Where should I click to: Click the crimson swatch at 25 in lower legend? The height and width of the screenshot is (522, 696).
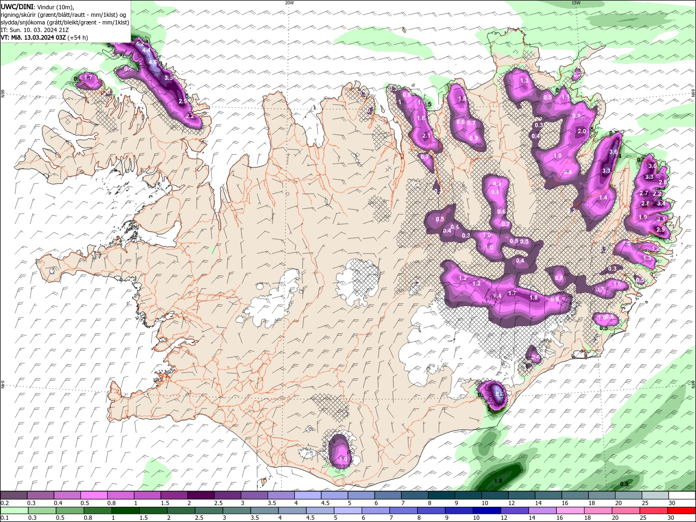click(x=654, y=511)
